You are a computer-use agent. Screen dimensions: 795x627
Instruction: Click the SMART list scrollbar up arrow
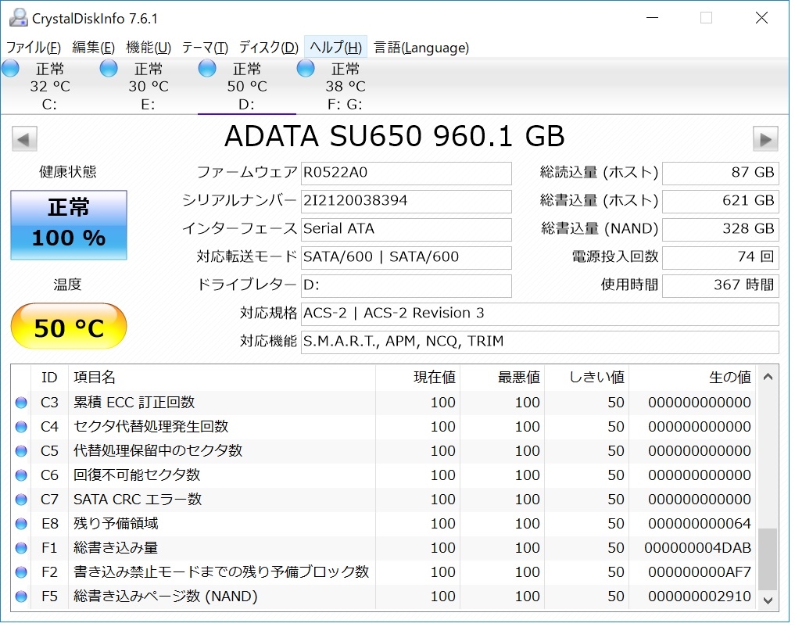[x=768, y=378]
